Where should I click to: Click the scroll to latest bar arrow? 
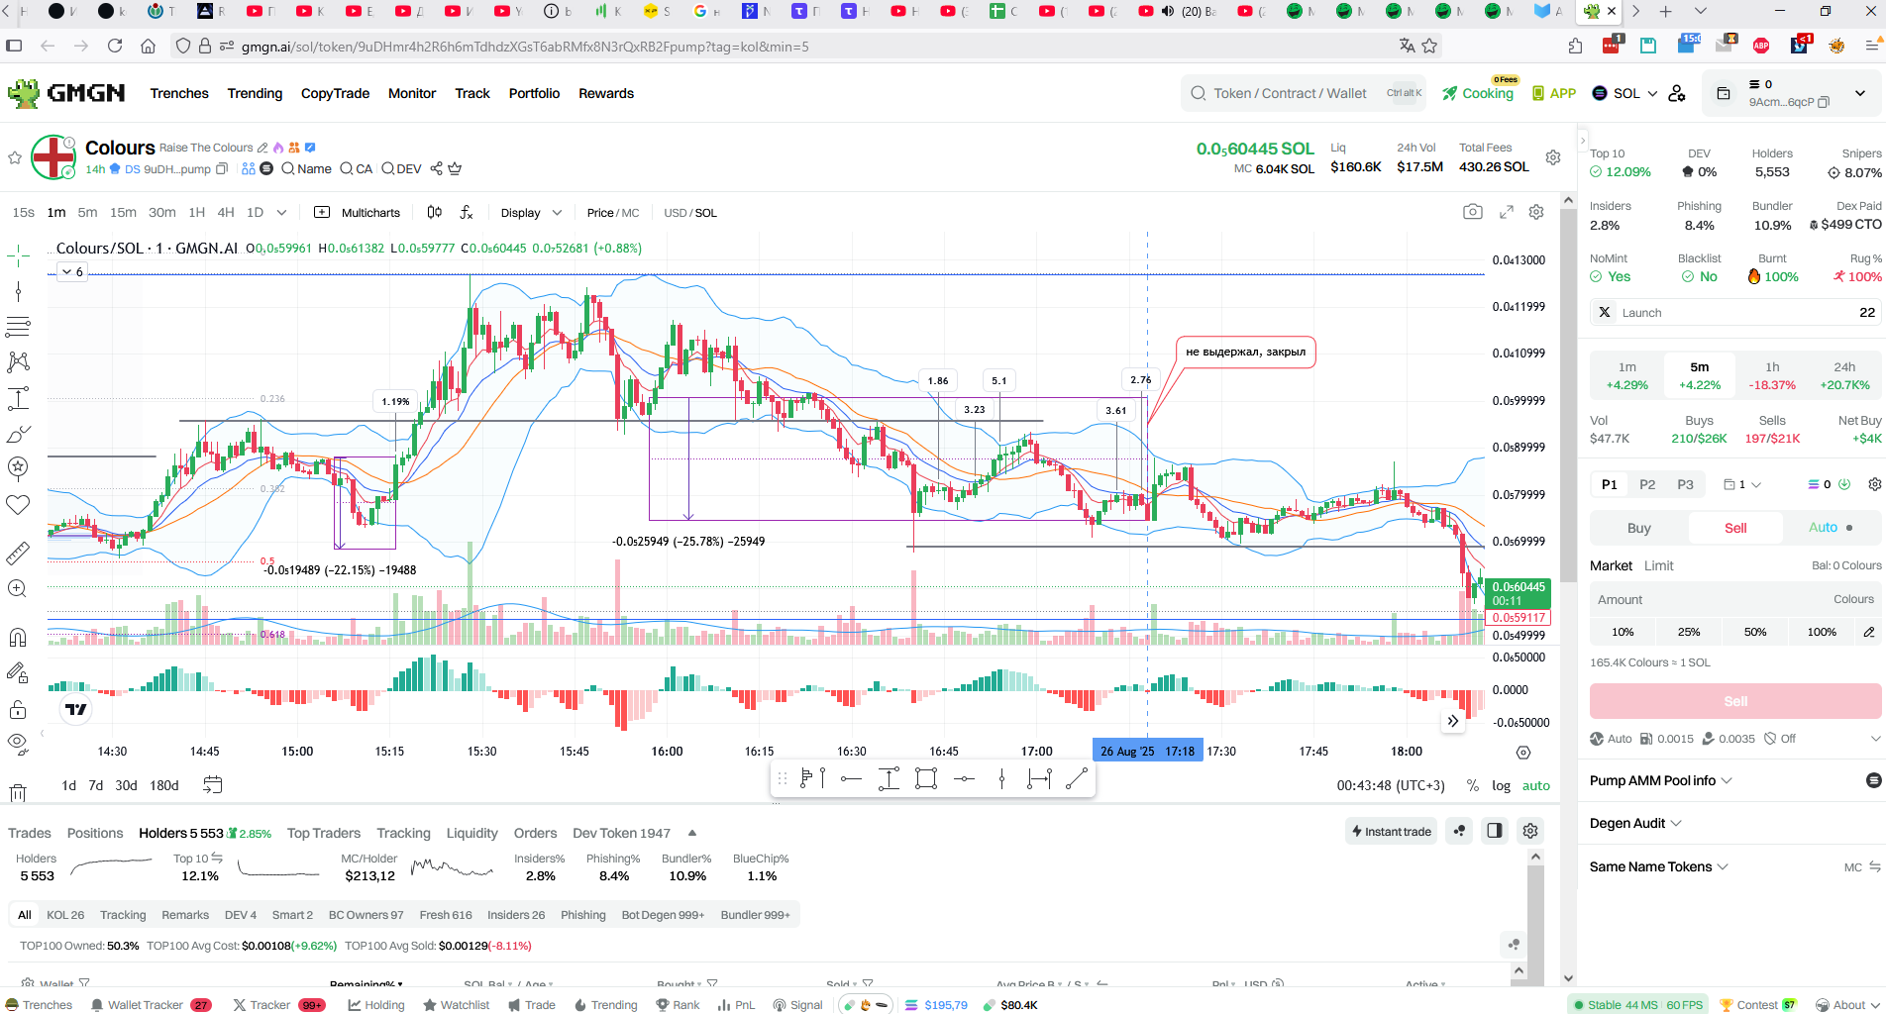coord(1452,721)
